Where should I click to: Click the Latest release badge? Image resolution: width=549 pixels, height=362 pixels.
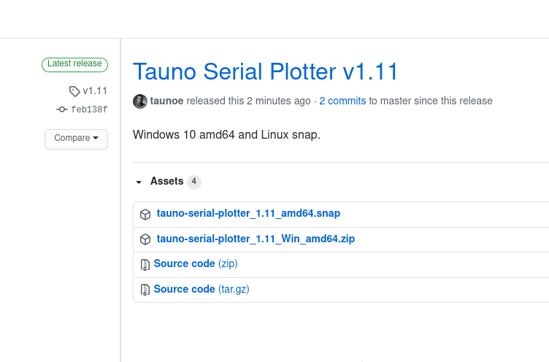(74, 64)
